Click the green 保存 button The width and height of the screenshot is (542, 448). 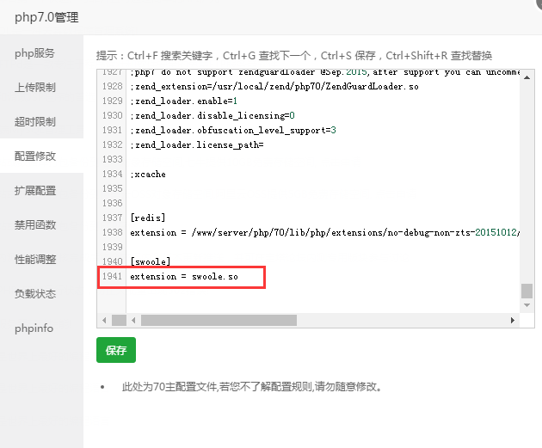(116, 351)
